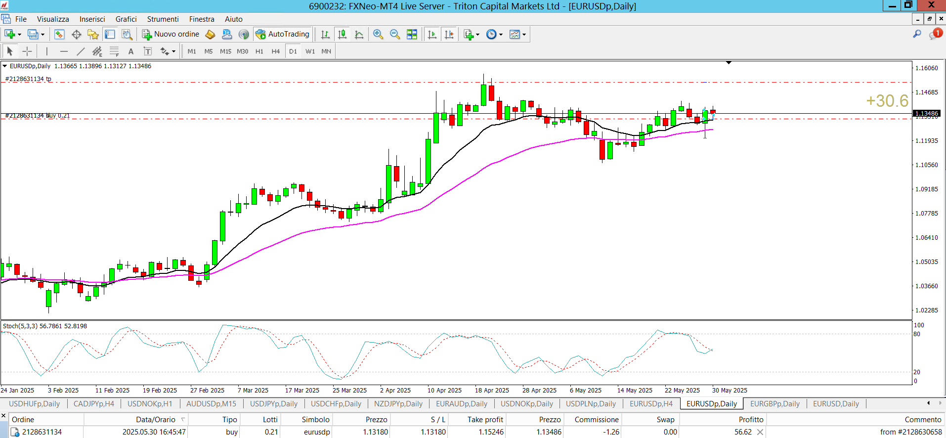Select the vertical line drawing tool
This screenshot has width=946, height=438.
pos(47,51)
